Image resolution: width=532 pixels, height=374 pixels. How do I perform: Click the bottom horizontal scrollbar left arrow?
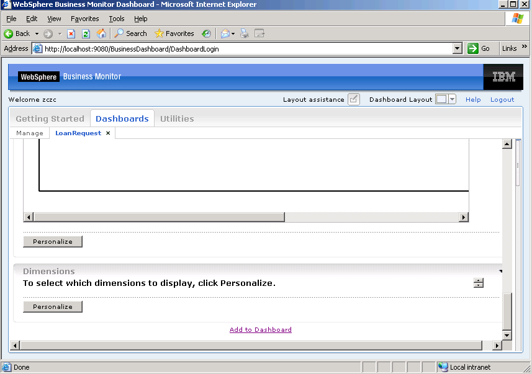[15, 345]
